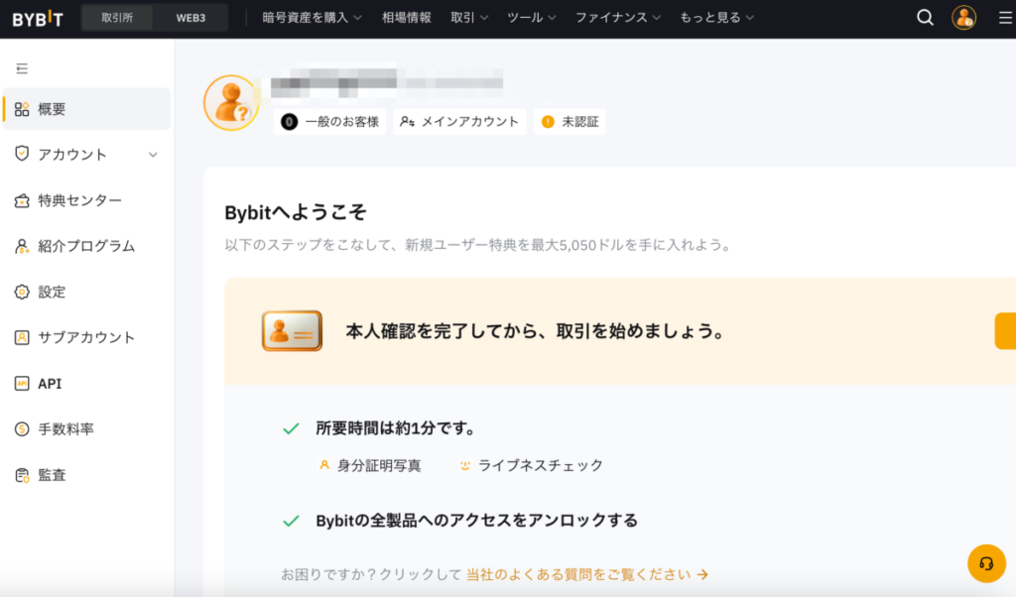The height and width of the screenshot is (597, 1016).
Task: Click the green checkmark beside Bybitの全製品
Action: point(291,522)
